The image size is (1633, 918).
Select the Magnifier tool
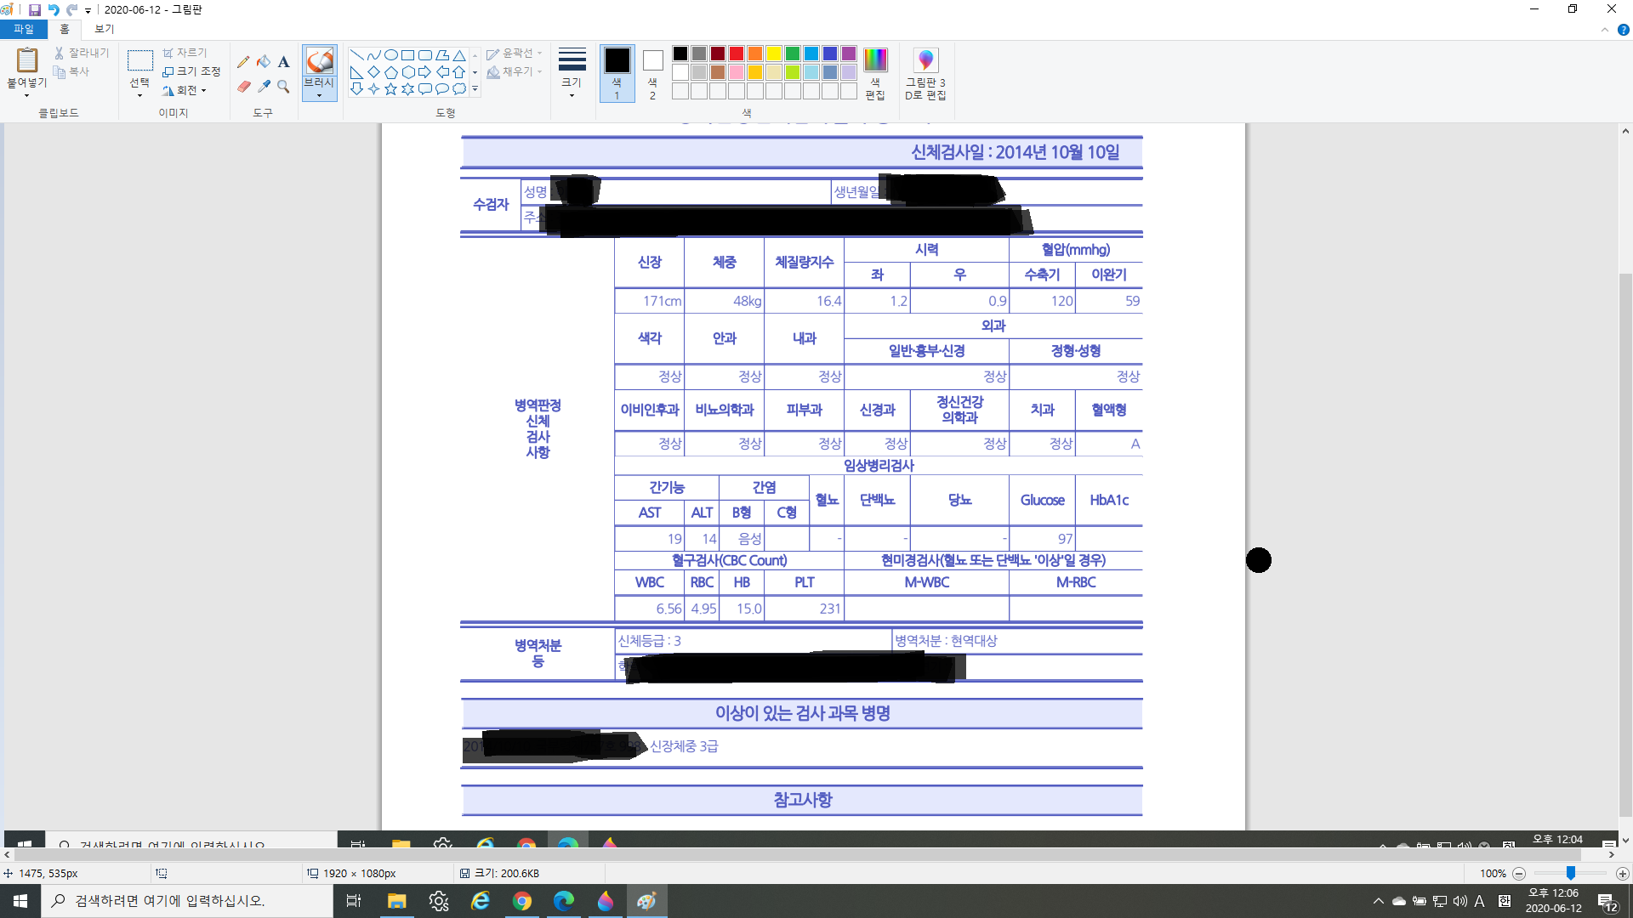283,87
